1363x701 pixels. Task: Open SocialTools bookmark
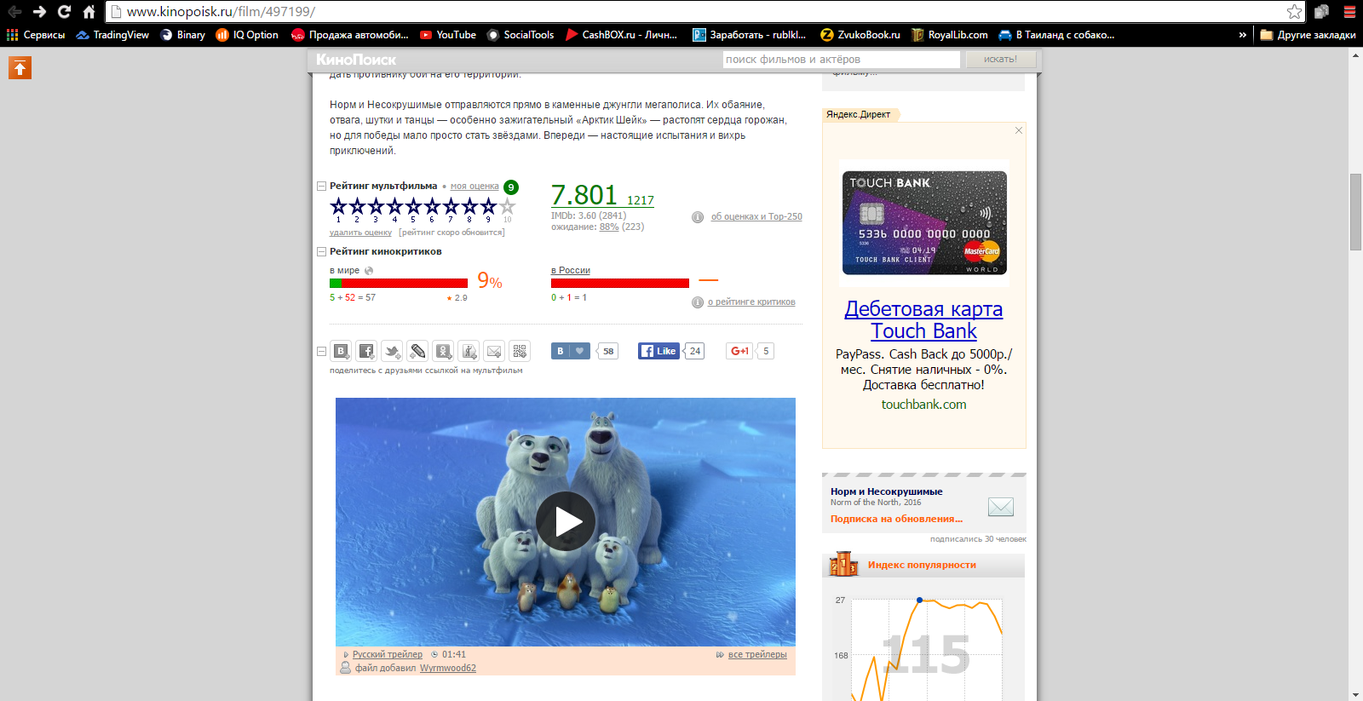click(520, 35)
